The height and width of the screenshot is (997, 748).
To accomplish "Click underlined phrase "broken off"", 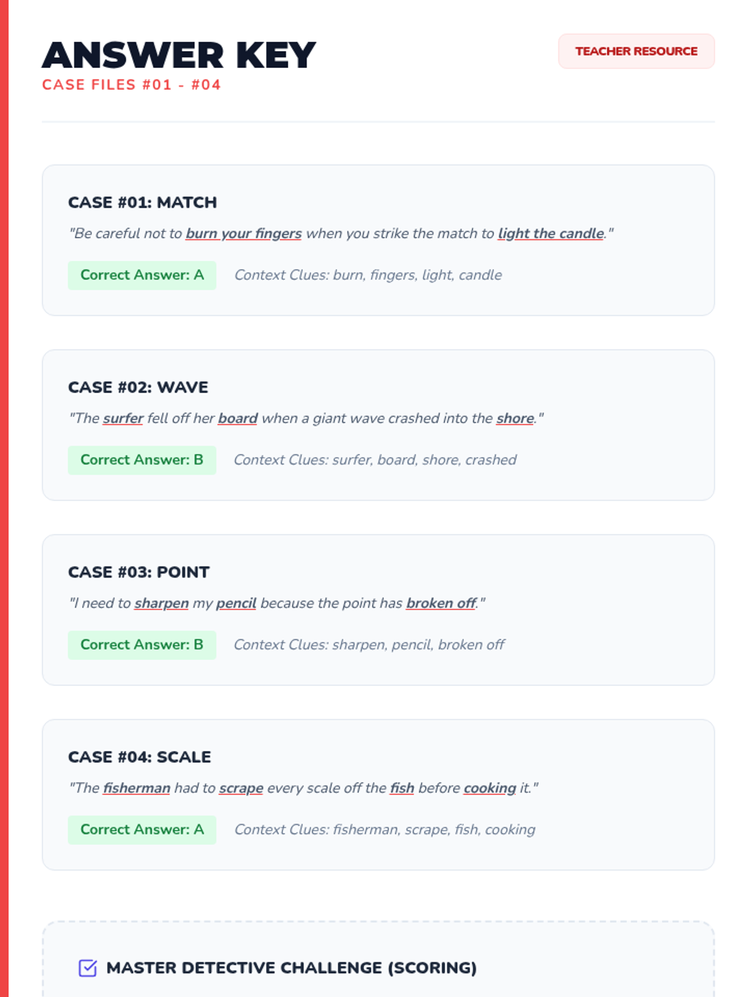I will (441, 603).
